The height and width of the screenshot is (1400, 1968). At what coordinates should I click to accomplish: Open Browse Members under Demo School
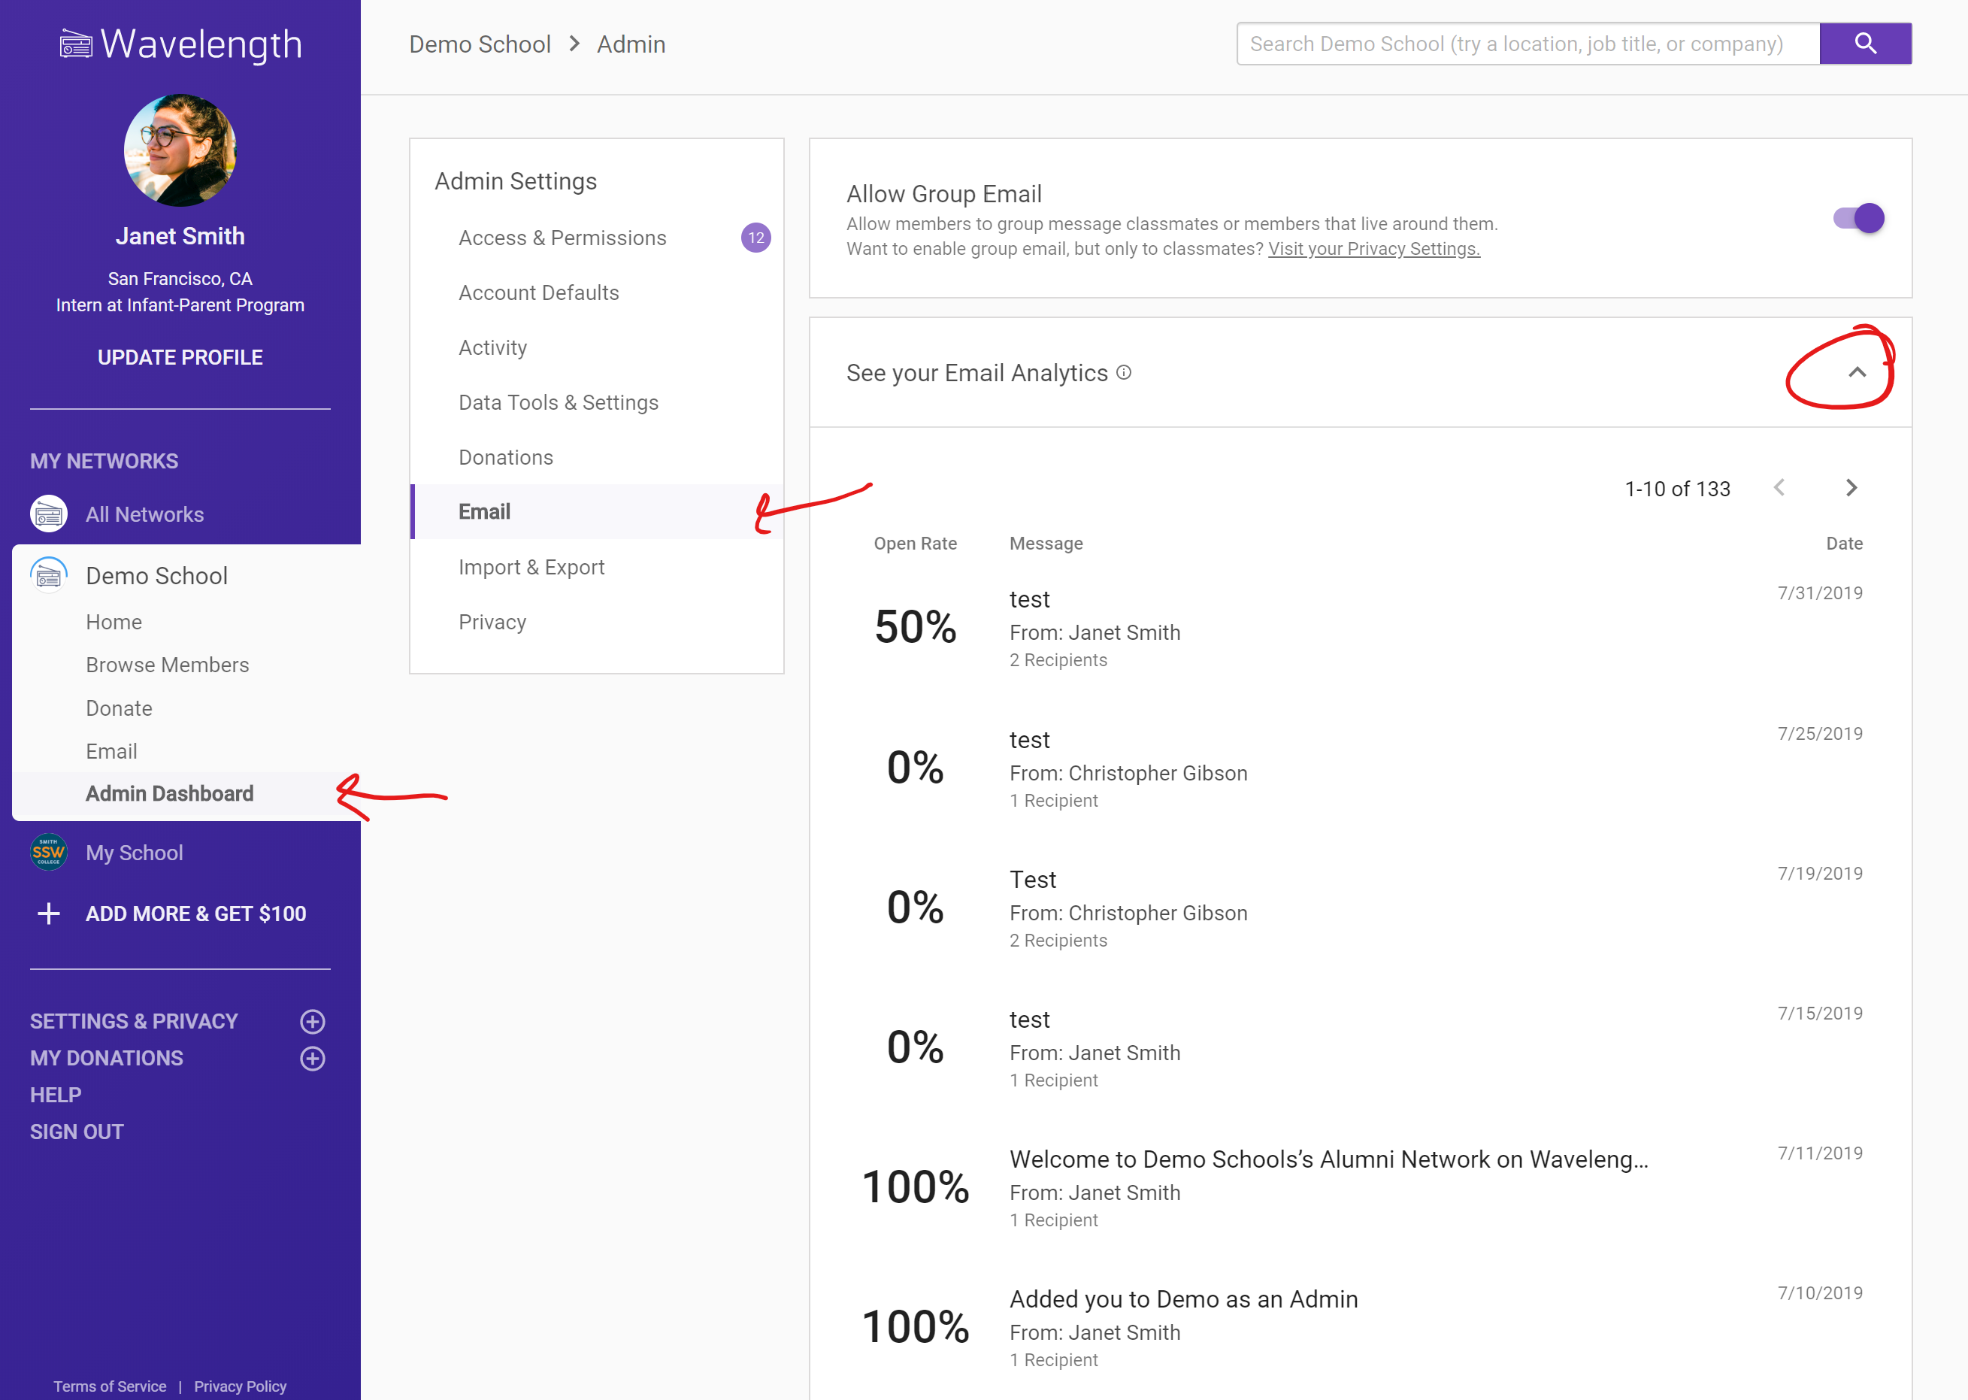click(x=167, y=665)
